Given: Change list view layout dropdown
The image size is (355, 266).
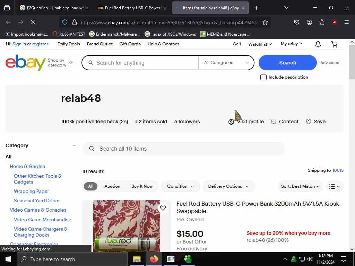Looking at the screenshot, I should 335,186.
